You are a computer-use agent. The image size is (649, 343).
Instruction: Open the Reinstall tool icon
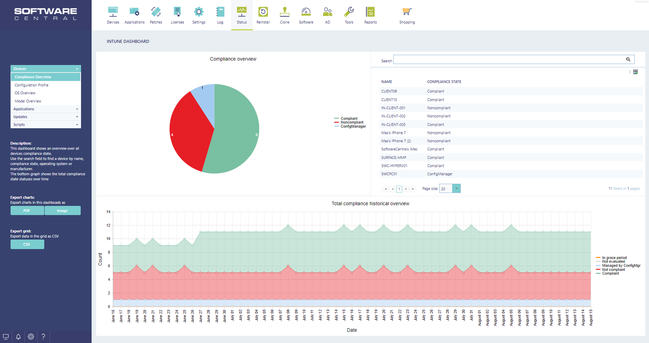coord(263,15)
